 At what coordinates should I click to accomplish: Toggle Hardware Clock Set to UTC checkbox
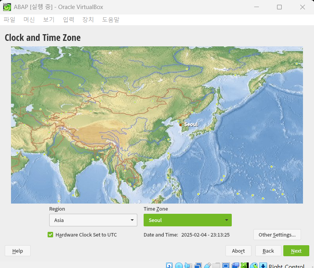click(50, 235)
